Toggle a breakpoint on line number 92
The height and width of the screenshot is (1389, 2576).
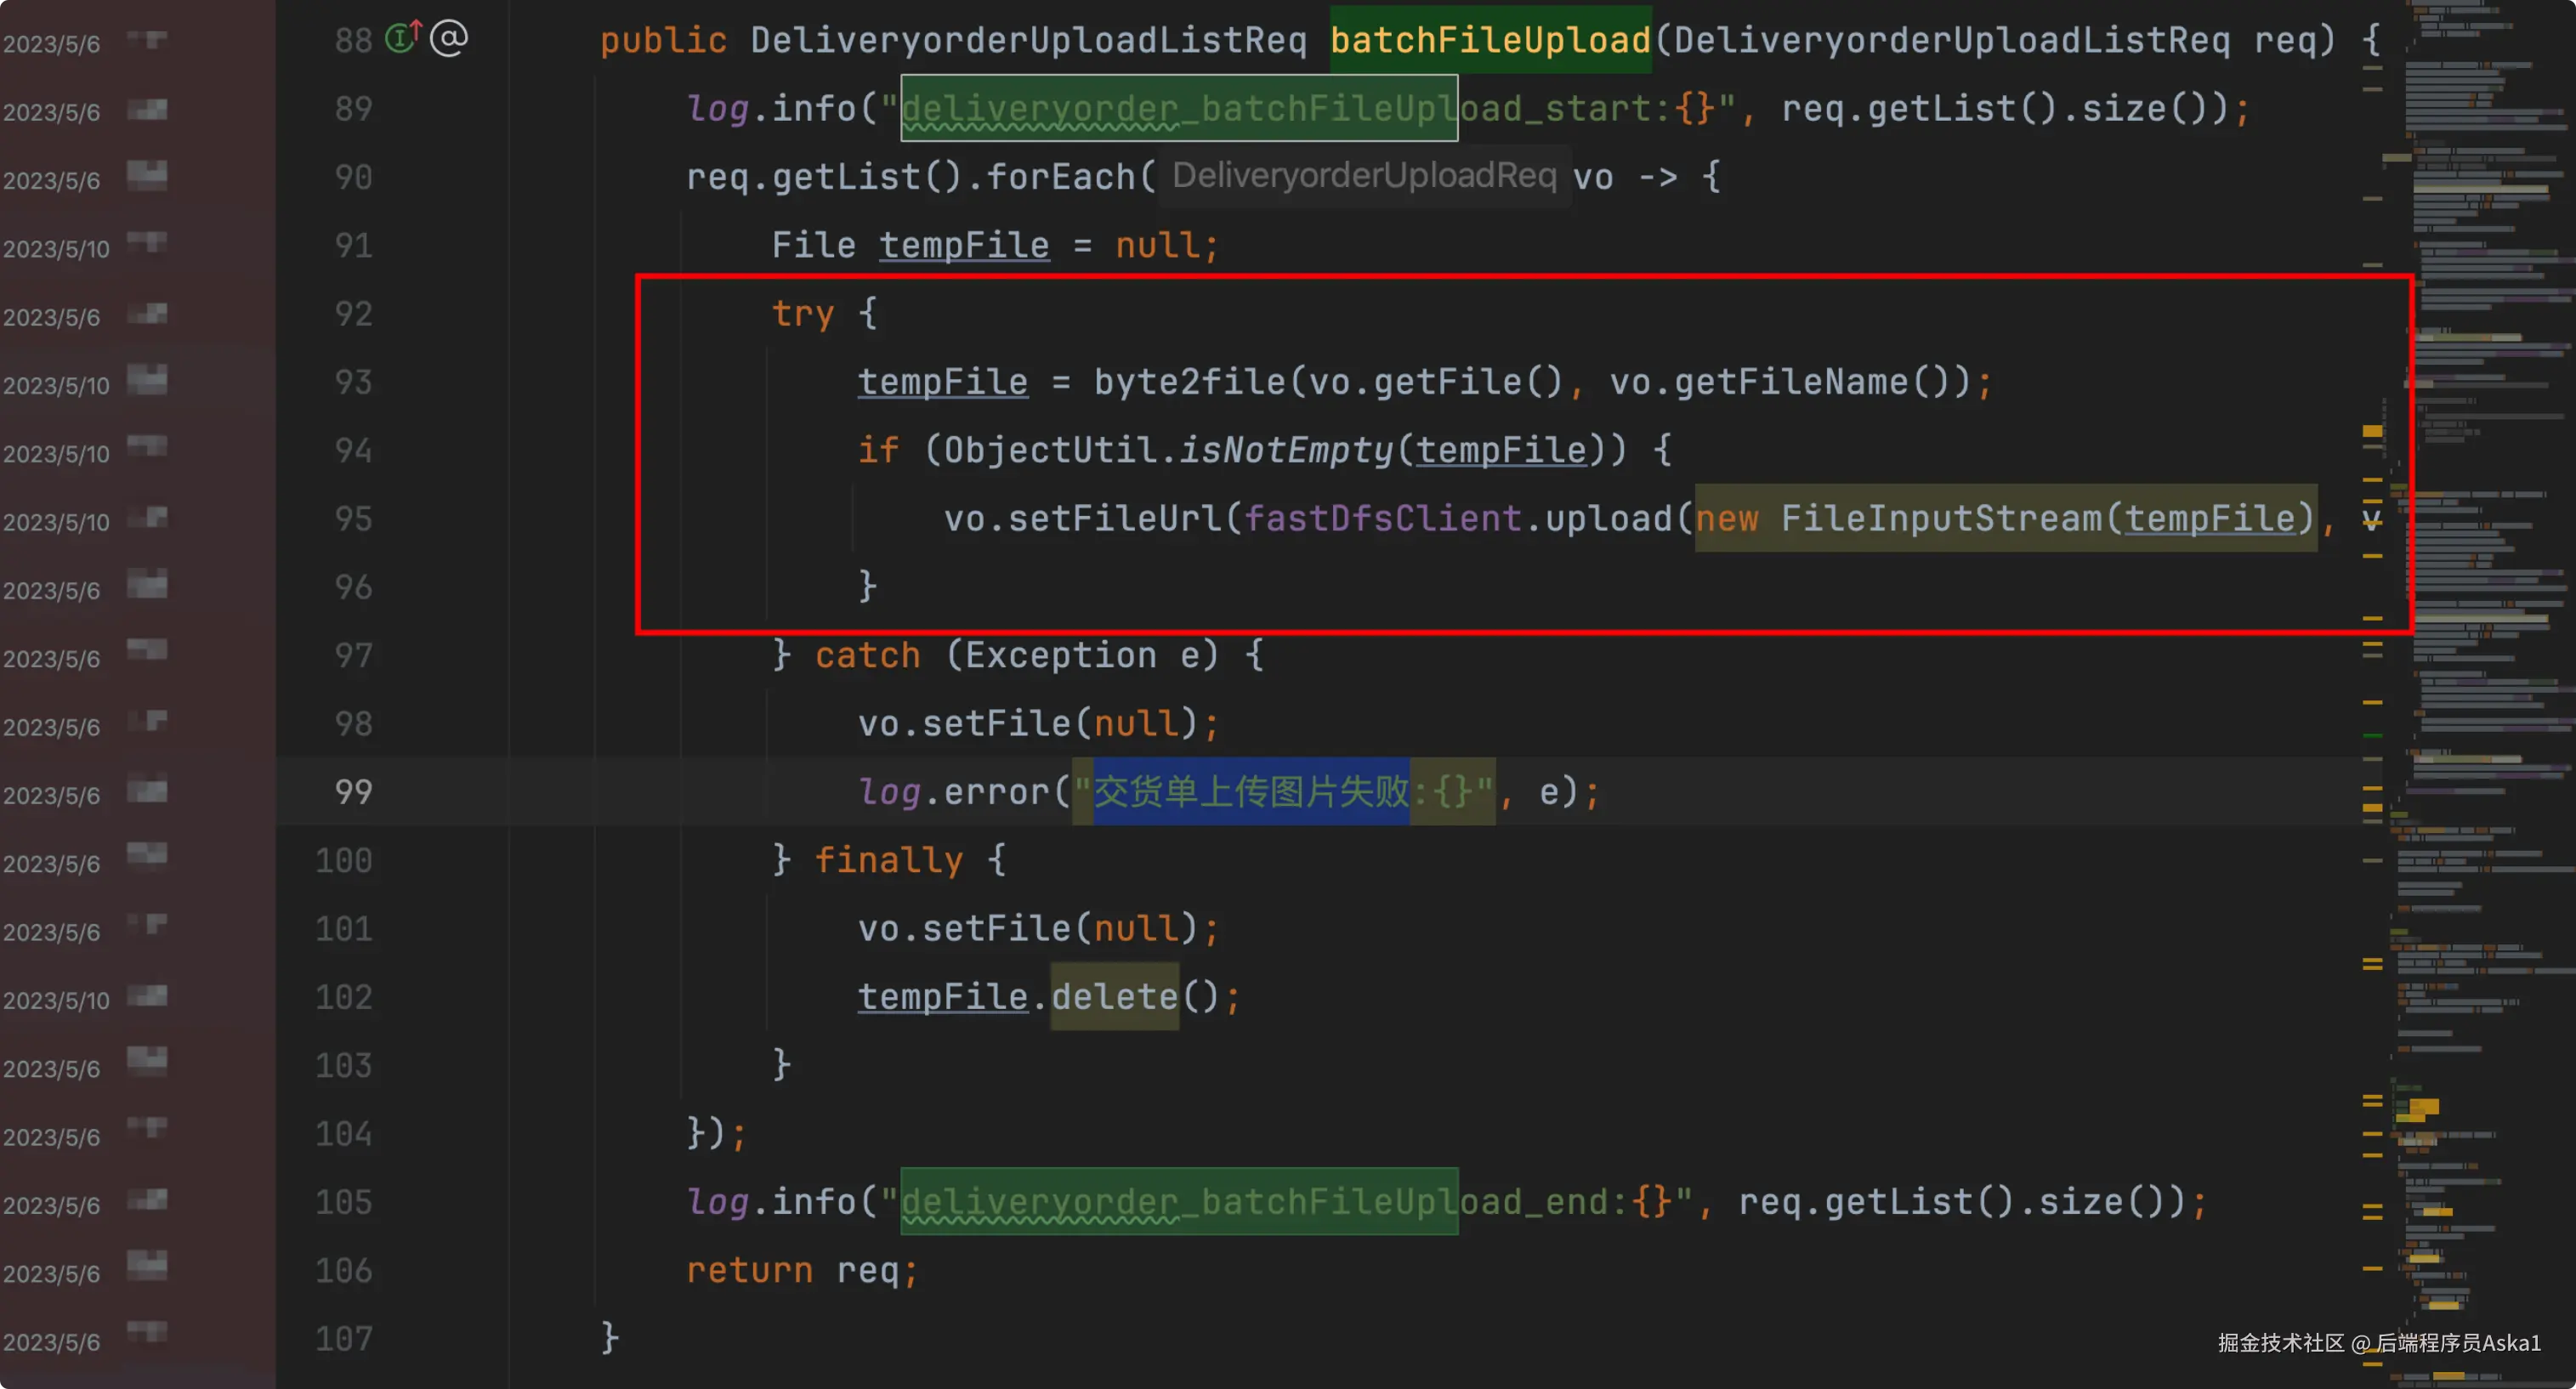pos(353,314)
